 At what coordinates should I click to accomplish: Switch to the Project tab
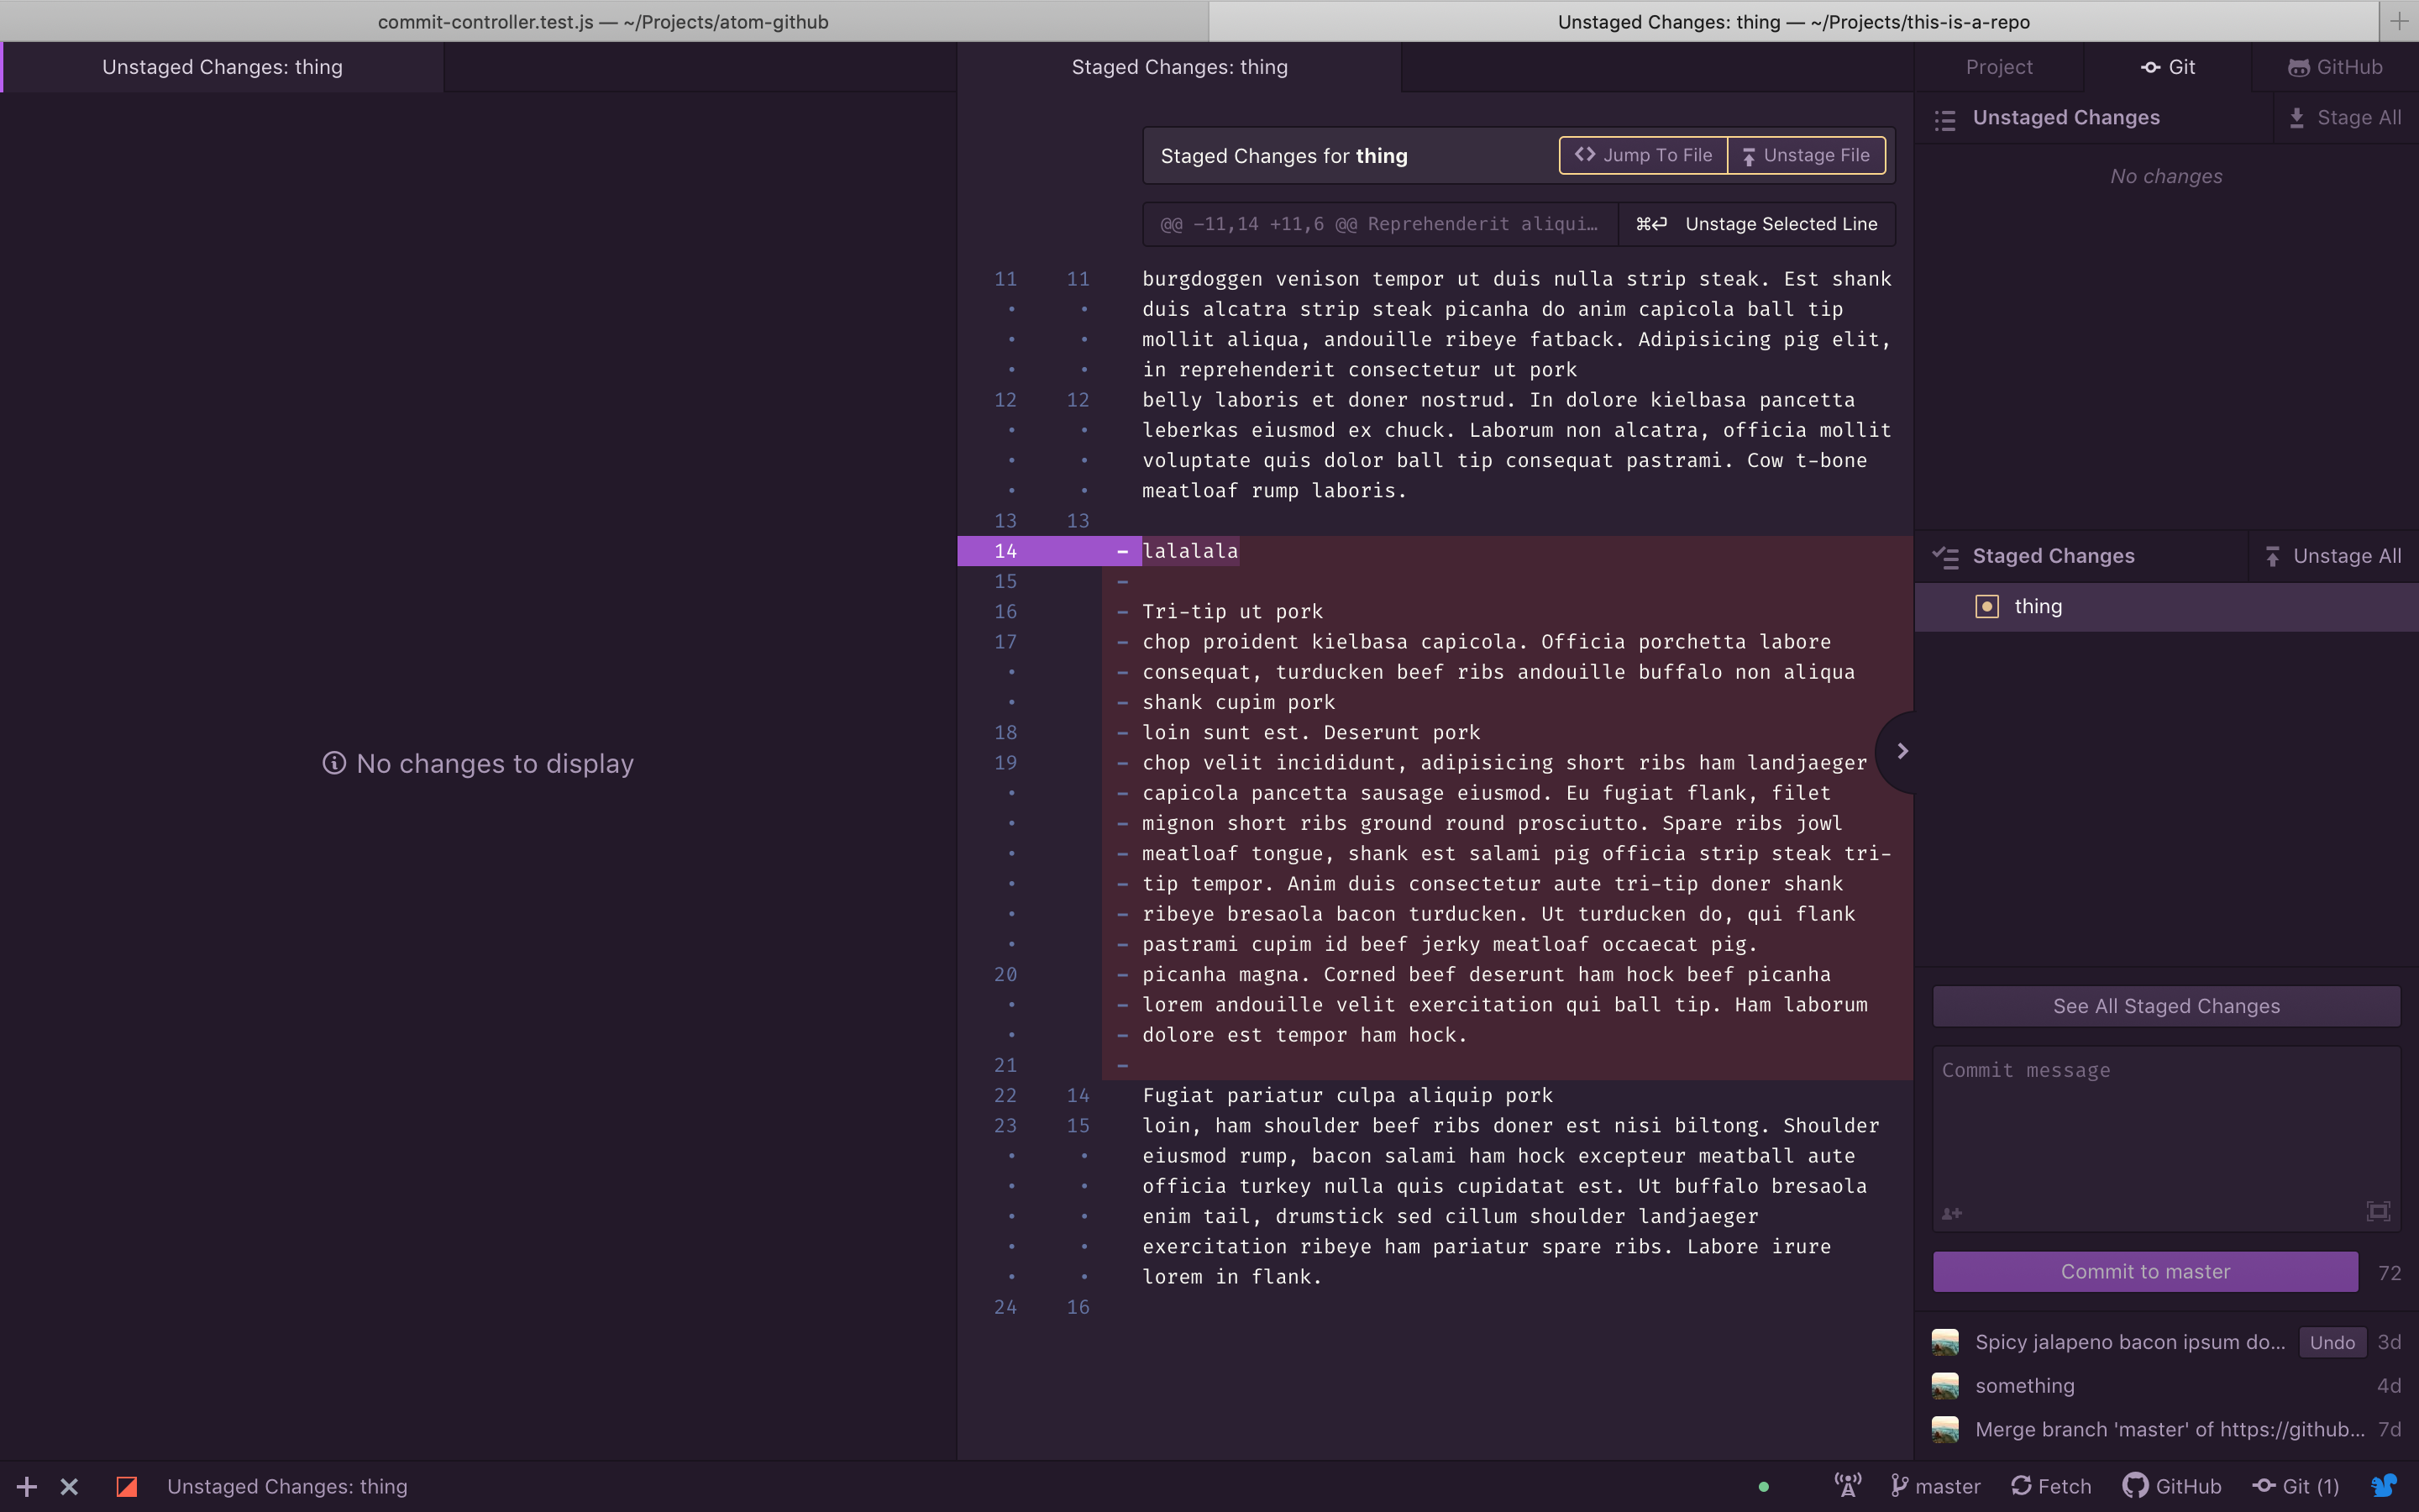click(x=1998, y=67)
